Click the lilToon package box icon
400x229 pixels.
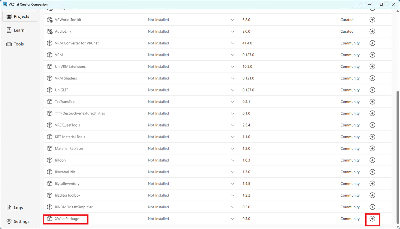50,160
